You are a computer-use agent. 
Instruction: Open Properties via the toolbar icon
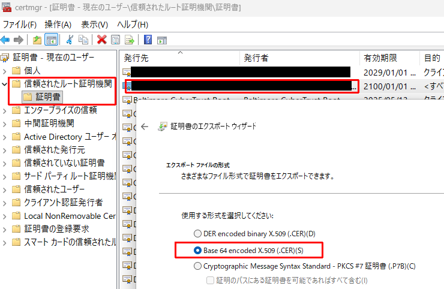pyautogui.click(x=115, y=40)
